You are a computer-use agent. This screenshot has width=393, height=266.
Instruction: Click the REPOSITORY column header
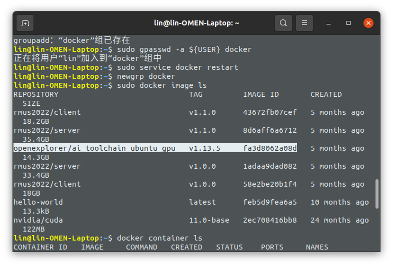coord(35,94)
